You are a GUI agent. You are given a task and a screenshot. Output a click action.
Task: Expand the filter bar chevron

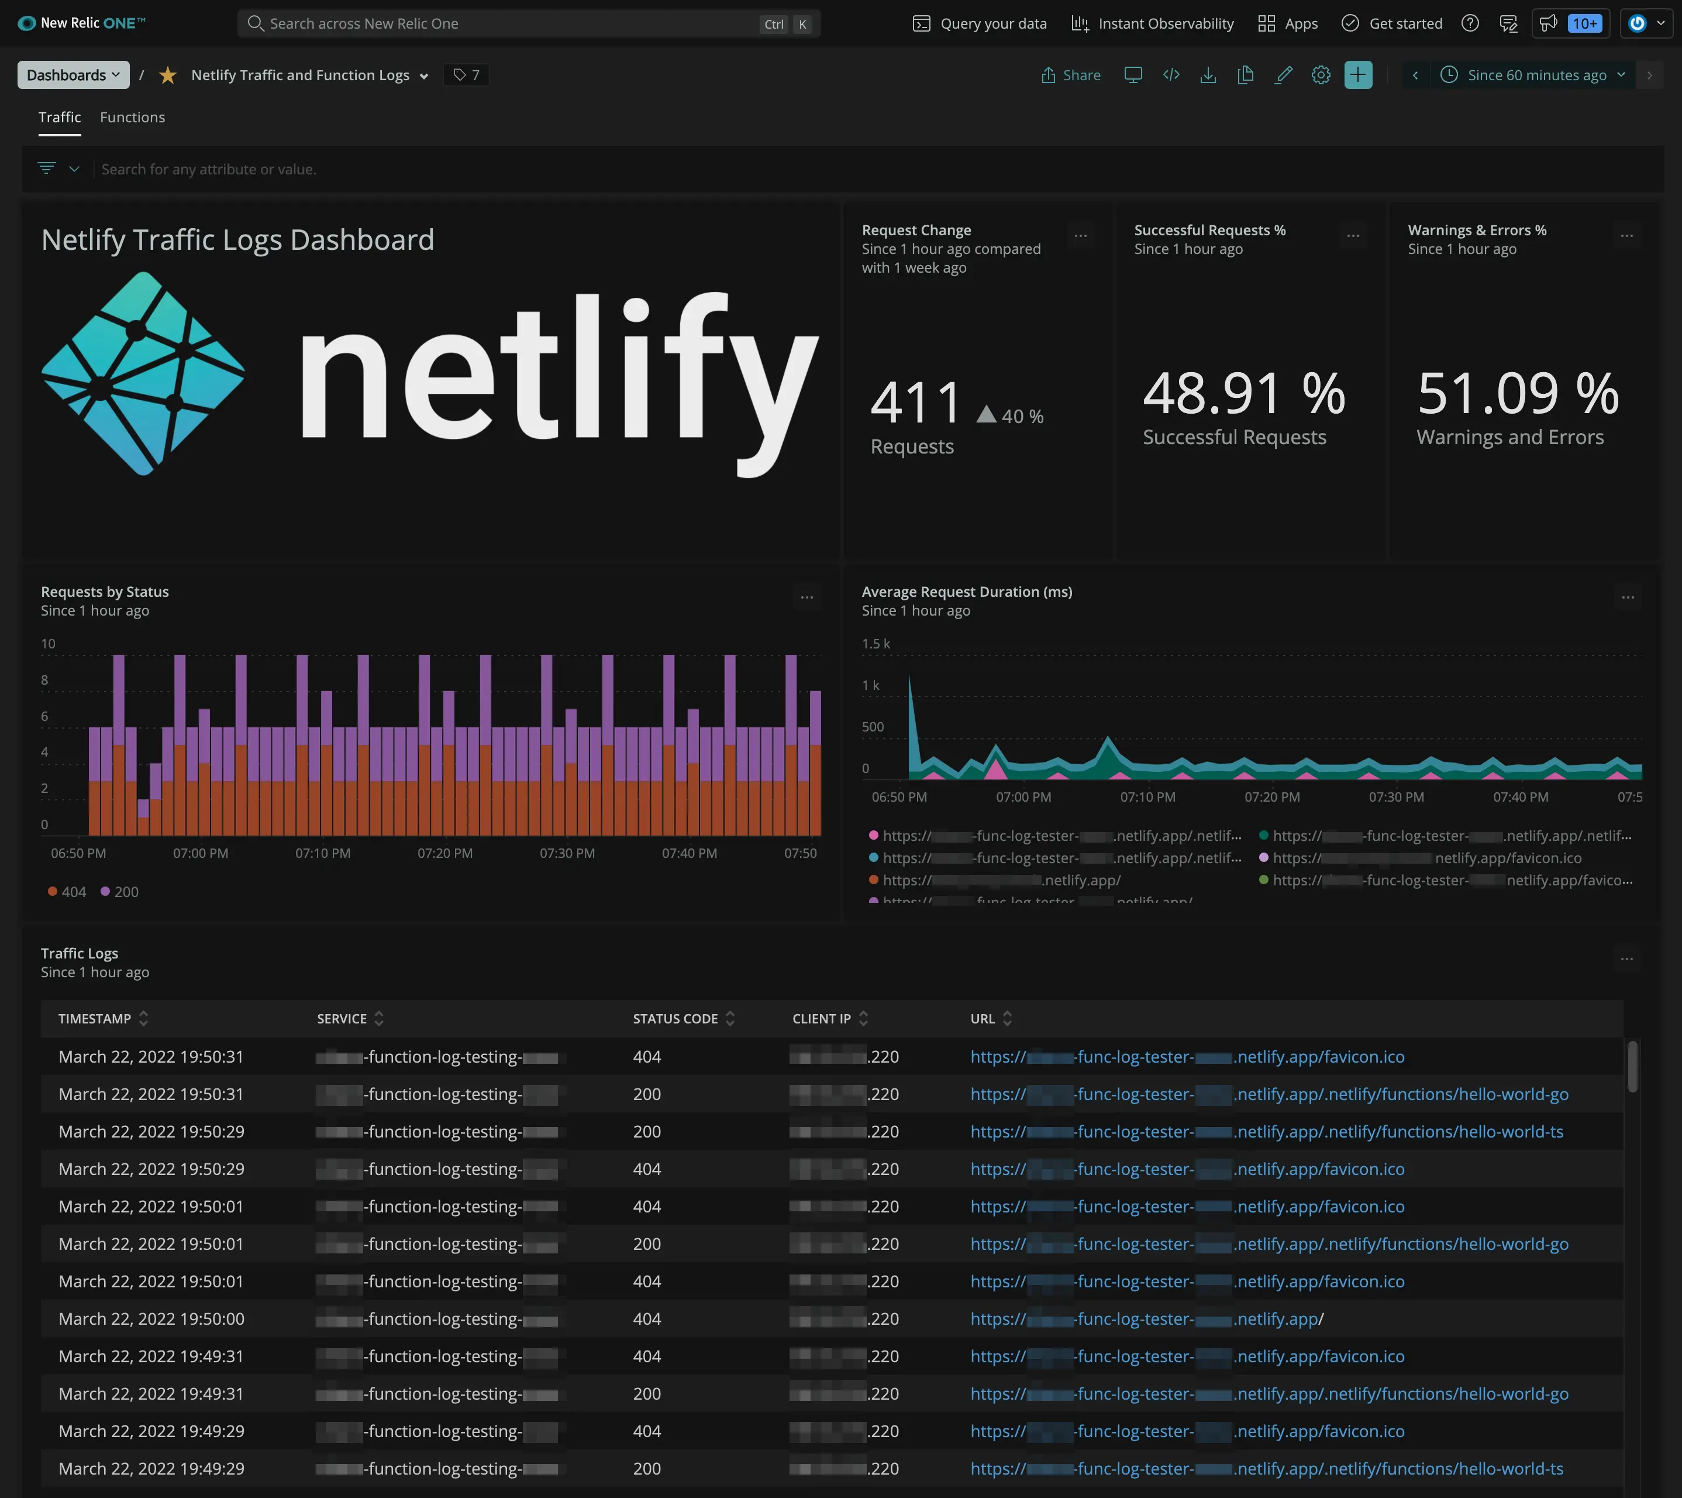click(74, 169)
